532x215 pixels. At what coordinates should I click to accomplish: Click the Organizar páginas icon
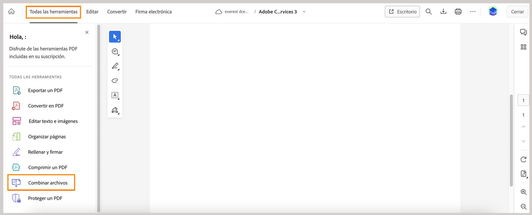pyautogui.click(x=16, y=137)
